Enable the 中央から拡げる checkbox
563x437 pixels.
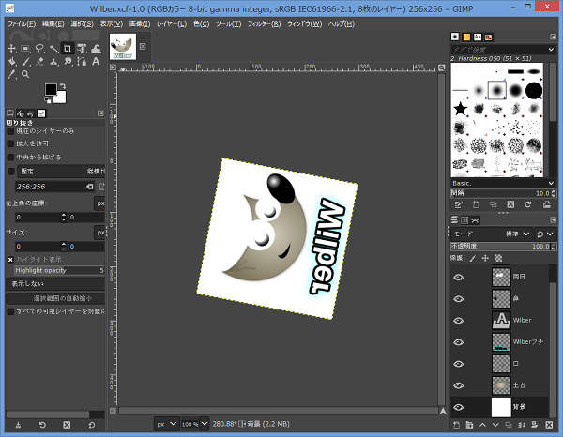coord(11,157)
